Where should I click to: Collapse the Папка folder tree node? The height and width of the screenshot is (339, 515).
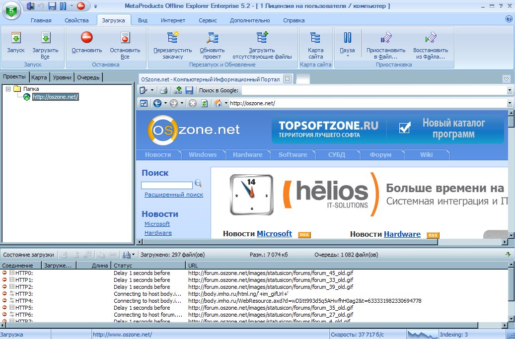pyautogui.click(x=8, y=89)
